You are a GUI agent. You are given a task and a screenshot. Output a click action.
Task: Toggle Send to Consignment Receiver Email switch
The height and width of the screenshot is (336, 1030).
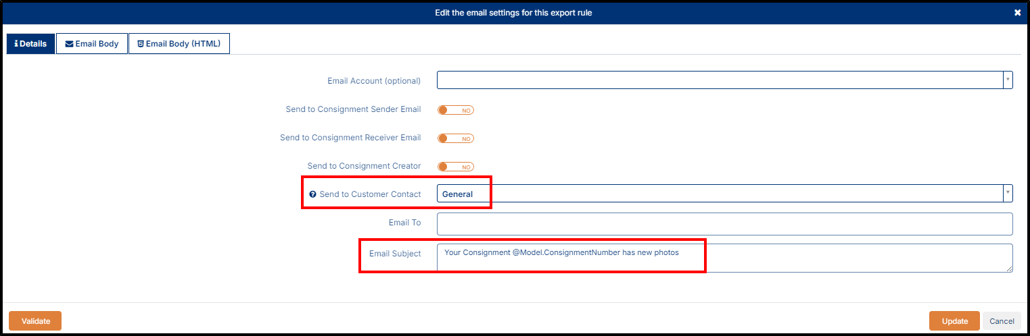click(x=456, y=138)
